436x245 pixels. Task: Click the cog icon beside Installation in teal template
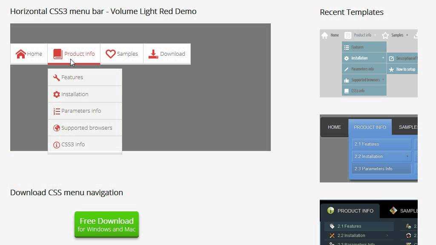347,58
